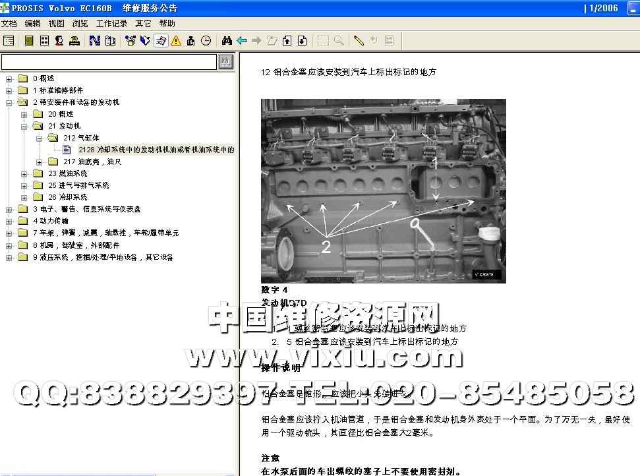Viewport: 640px width, 476px height.
Task: Collapse the '21 发动机' tree node
Action: point(24,126)
